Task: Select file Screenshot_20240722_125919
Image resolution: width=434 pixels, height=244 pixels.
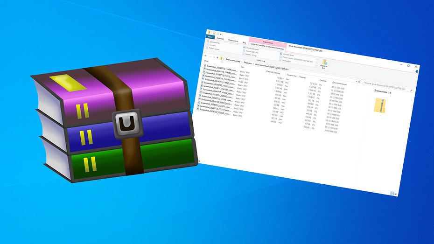Action: pos(216,102)
